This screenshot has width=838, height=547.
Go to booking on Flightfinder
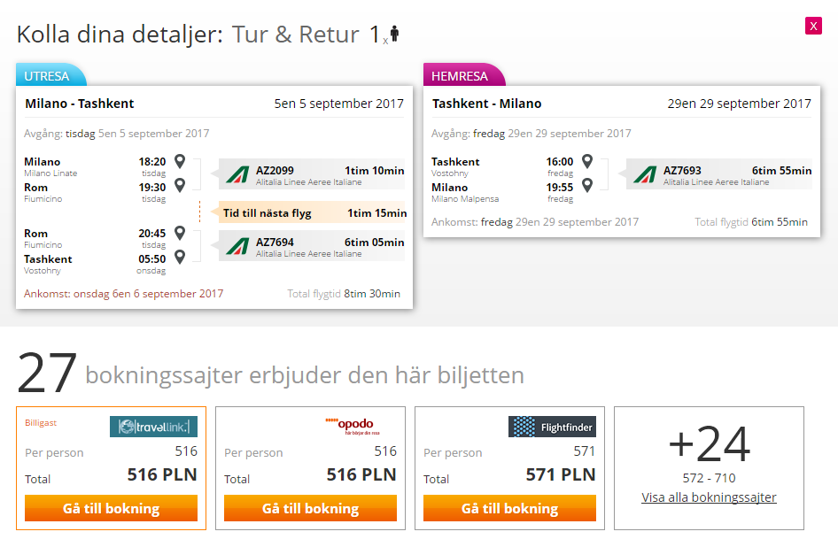click(x=510, y=508)
